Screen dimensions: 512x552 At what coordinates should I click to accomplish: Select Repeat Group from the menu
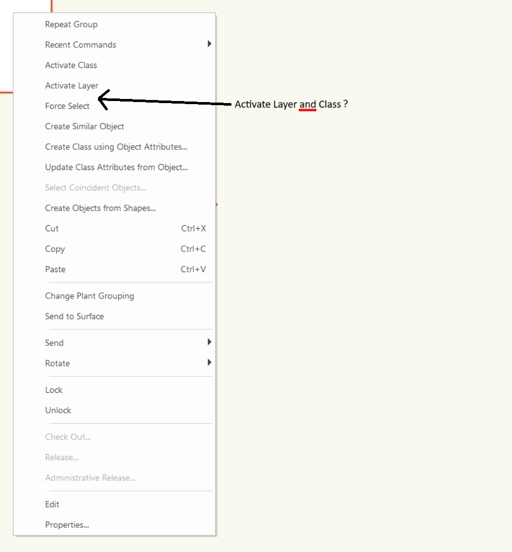click(x=71, y=24)
